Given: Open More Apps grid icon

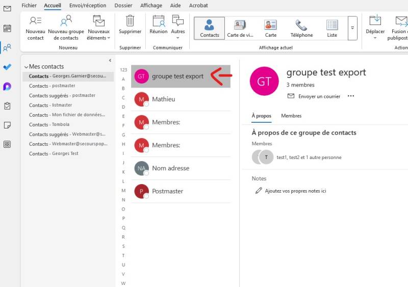Looking at the screenshot, I should [7, 144].
